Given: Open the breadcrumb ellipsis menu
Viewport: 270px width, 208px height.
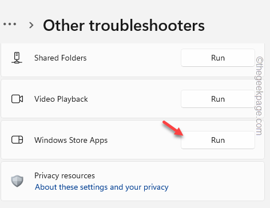Looking at the screenshot, I should click(x=10, y=24).
